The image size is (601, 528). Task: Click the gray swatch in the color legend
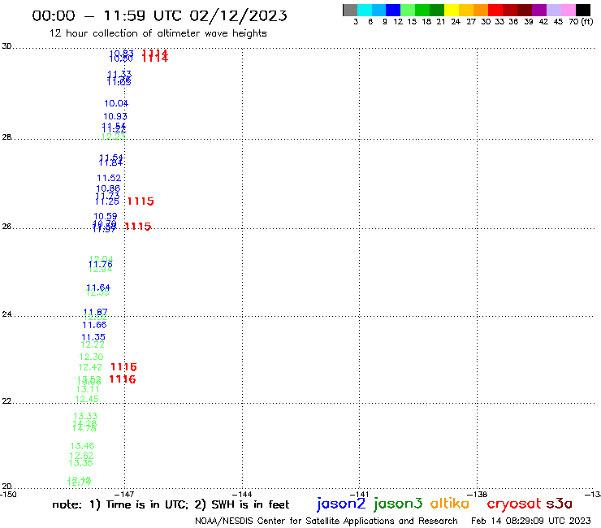pos(350,10)
